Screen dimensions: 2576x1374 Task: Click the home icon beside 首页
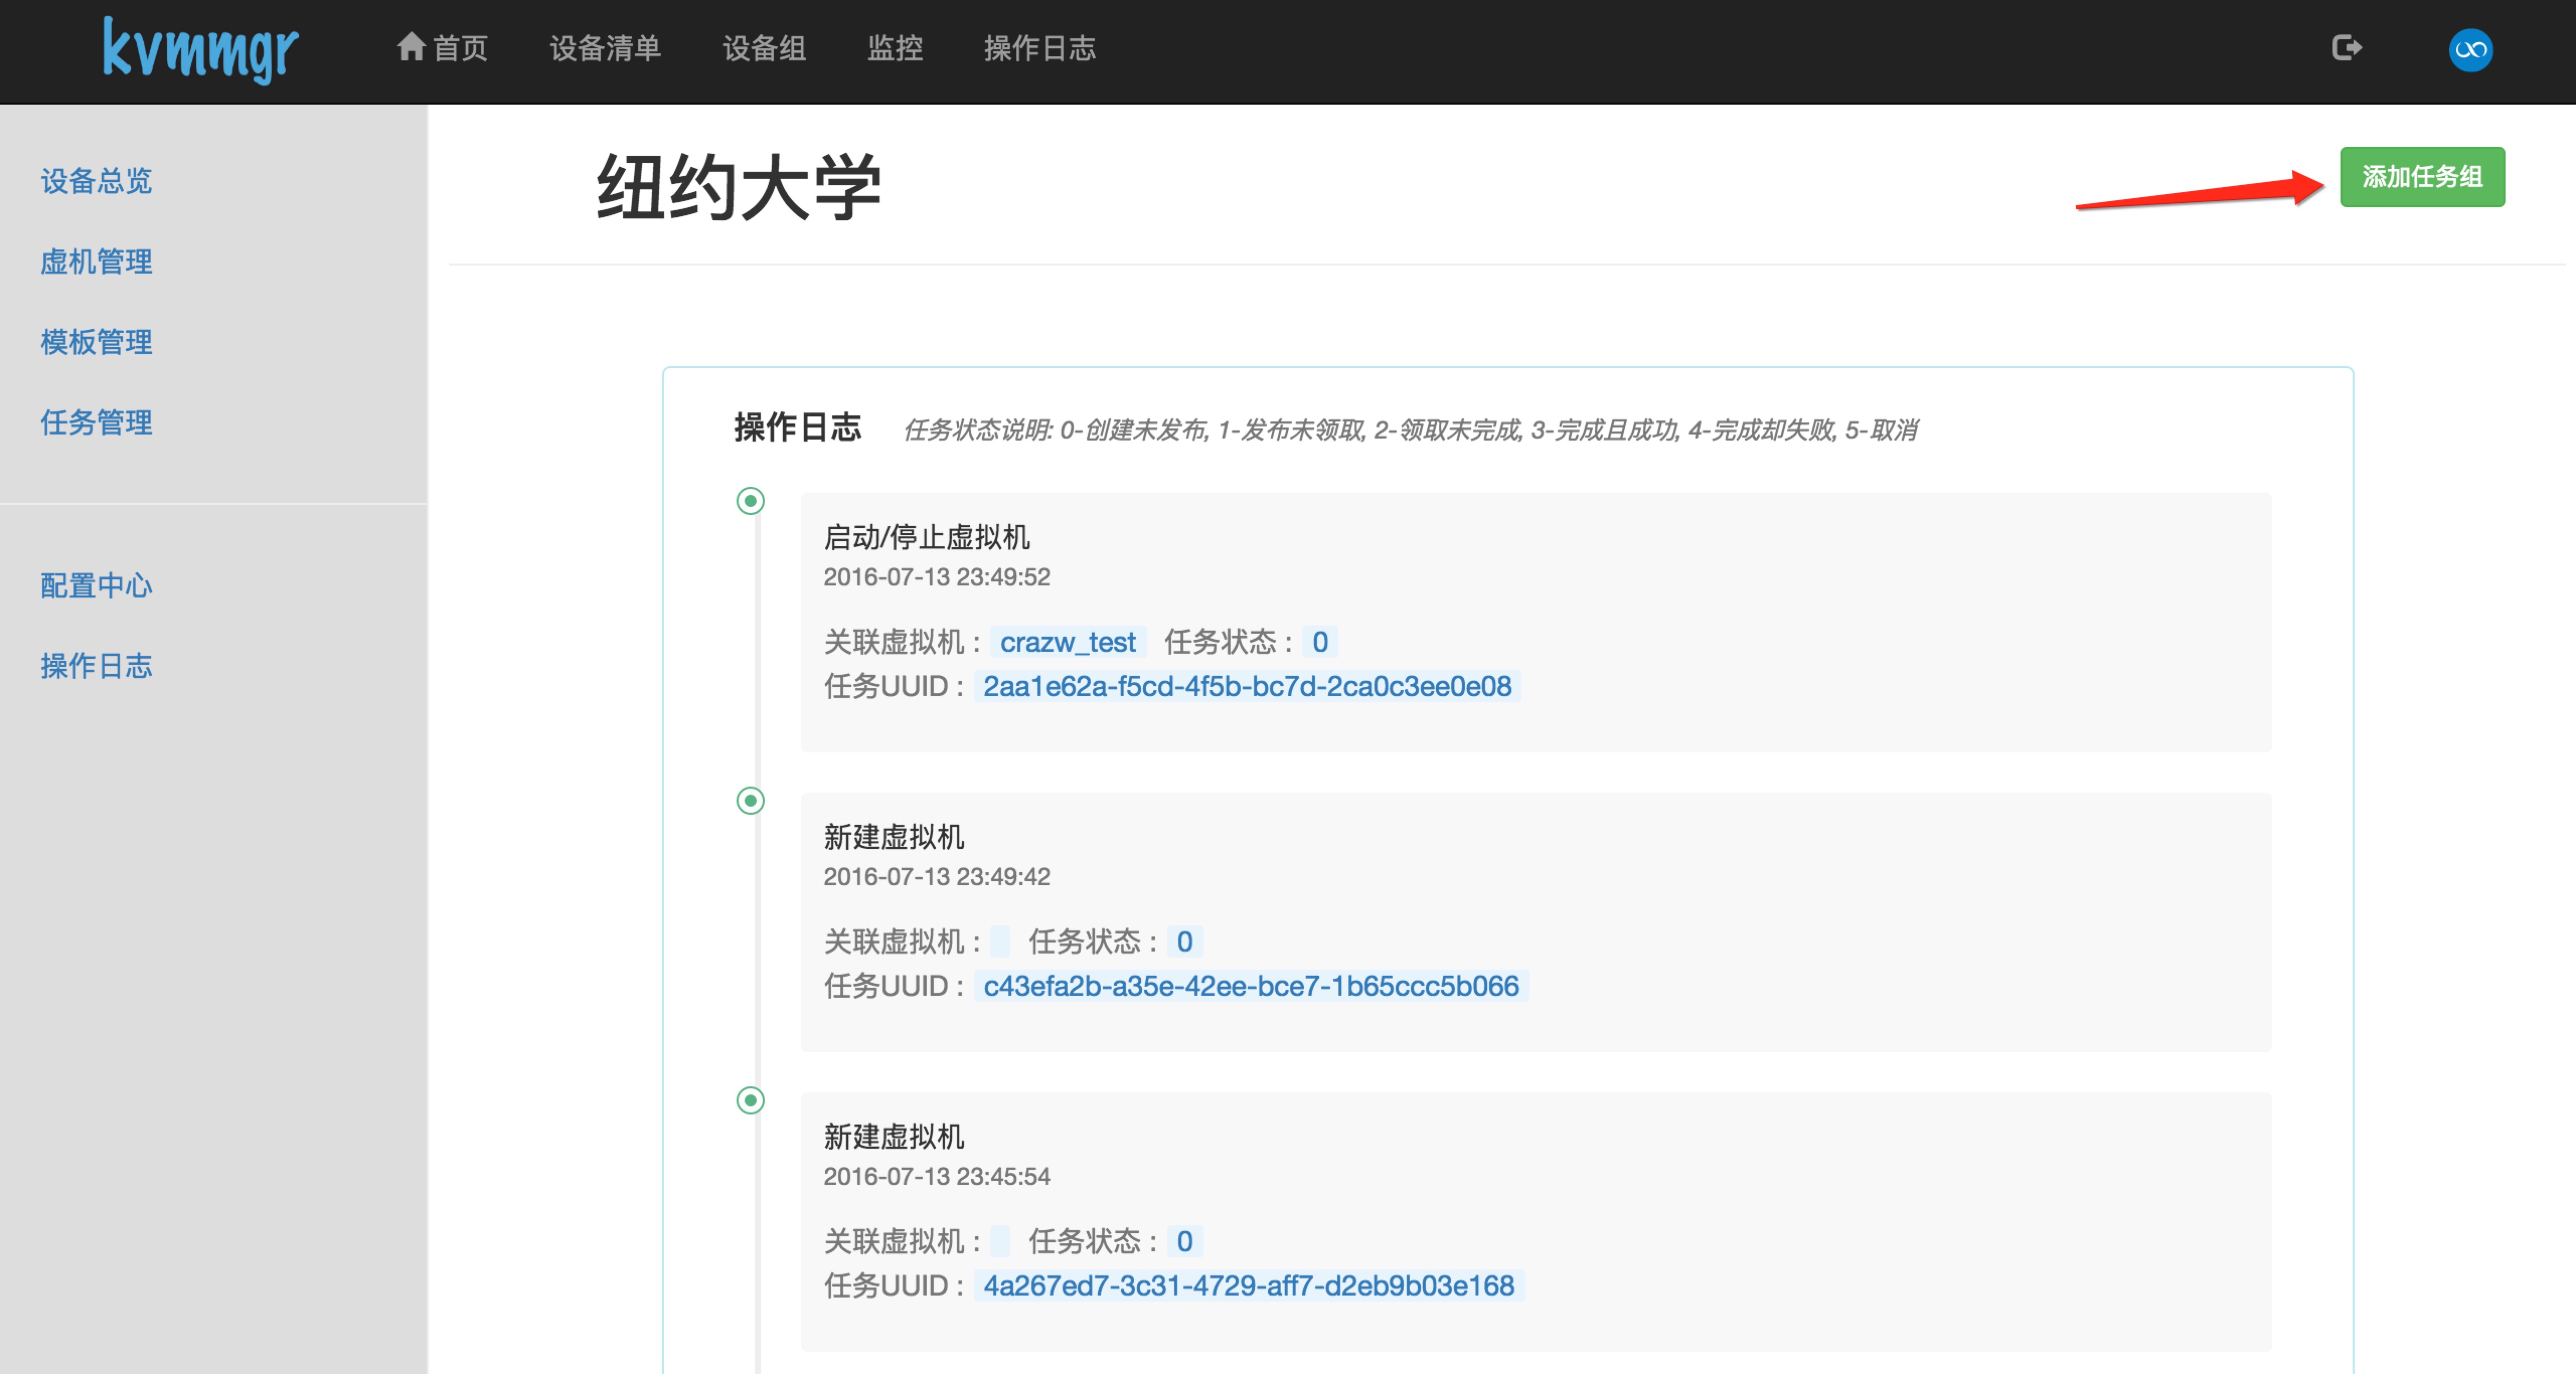click(410, 46)
